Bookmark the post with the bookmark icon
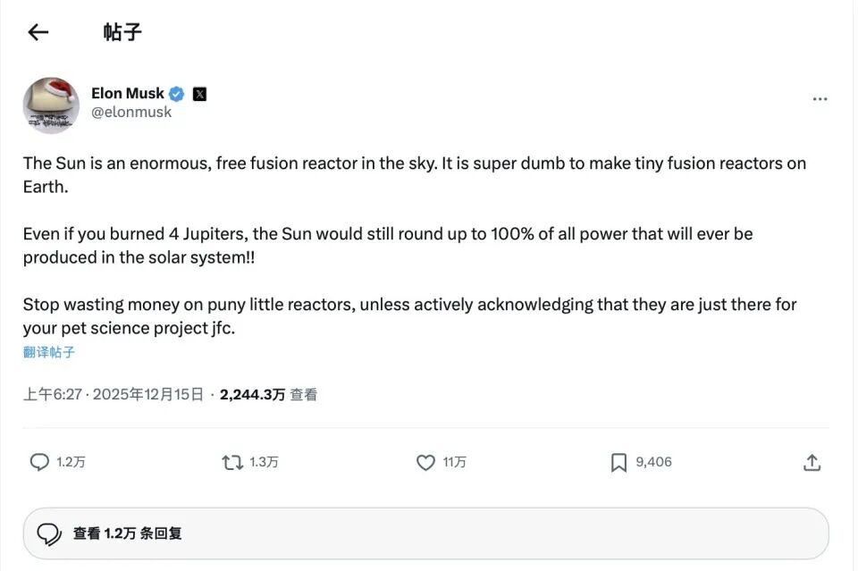This screenshot has width=858, height=571. (x=618, y=462)
